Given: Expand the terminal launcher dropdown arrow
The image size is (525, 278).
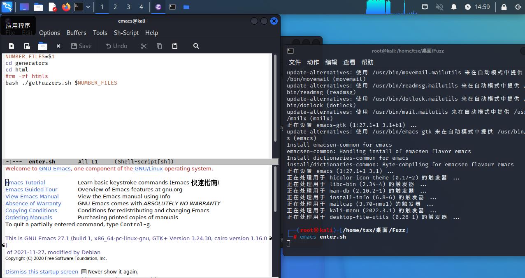Looking at the screenshot, I should coord(88,7).
